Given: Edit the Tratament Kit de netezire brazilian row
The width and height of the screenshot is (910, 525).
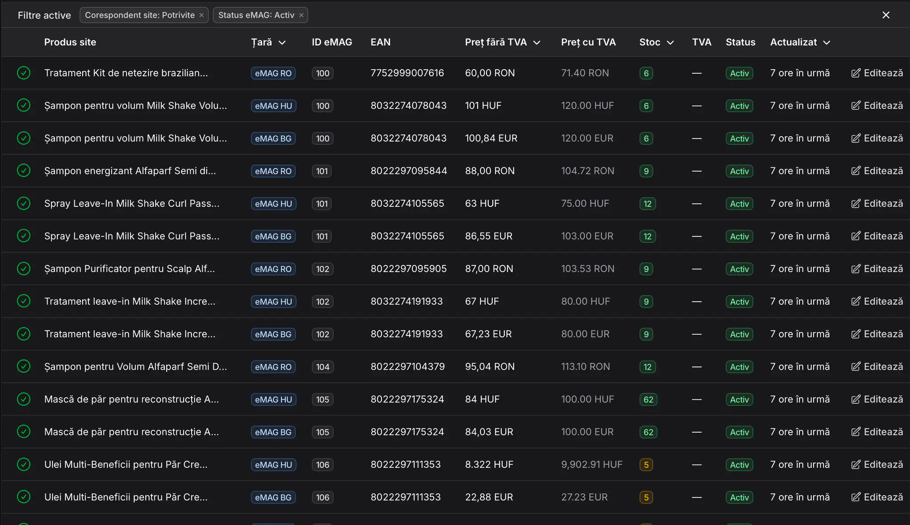Looking at the screenshot, I should point(877,73).
